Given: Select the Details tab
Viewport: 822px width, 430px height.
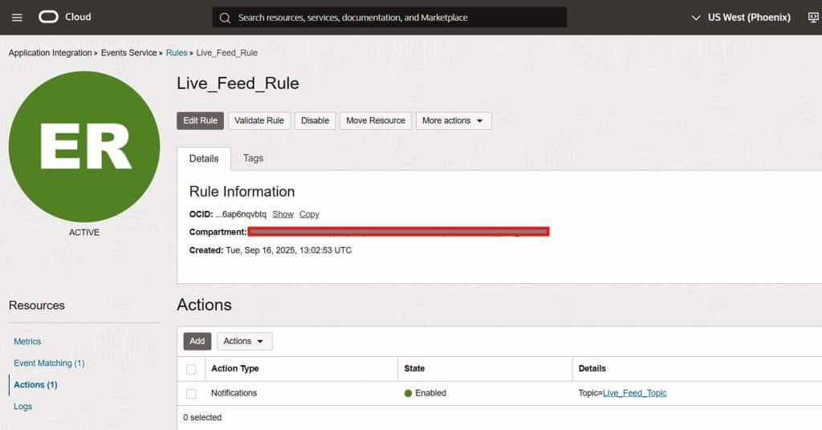Looking at the screenshot, I should coord(204,159).
